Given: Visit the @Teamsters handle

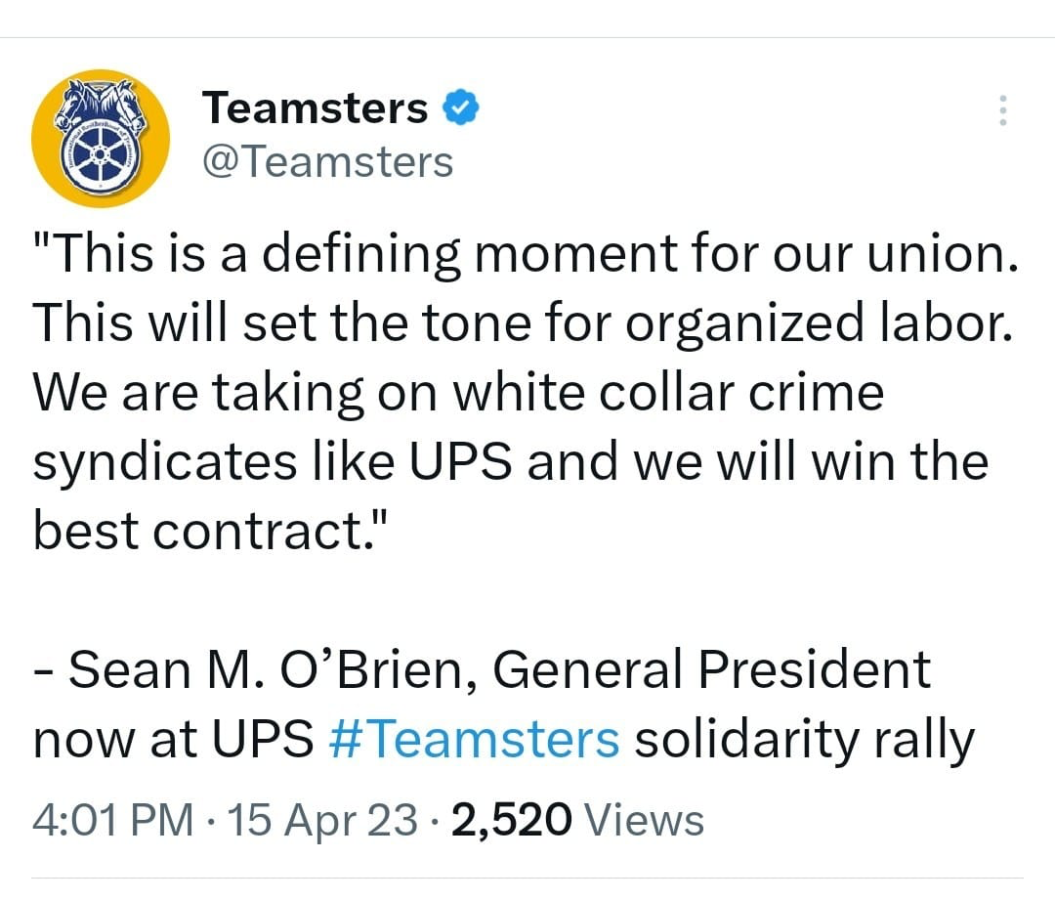Looking at the screenshot, I should [327, 162].
